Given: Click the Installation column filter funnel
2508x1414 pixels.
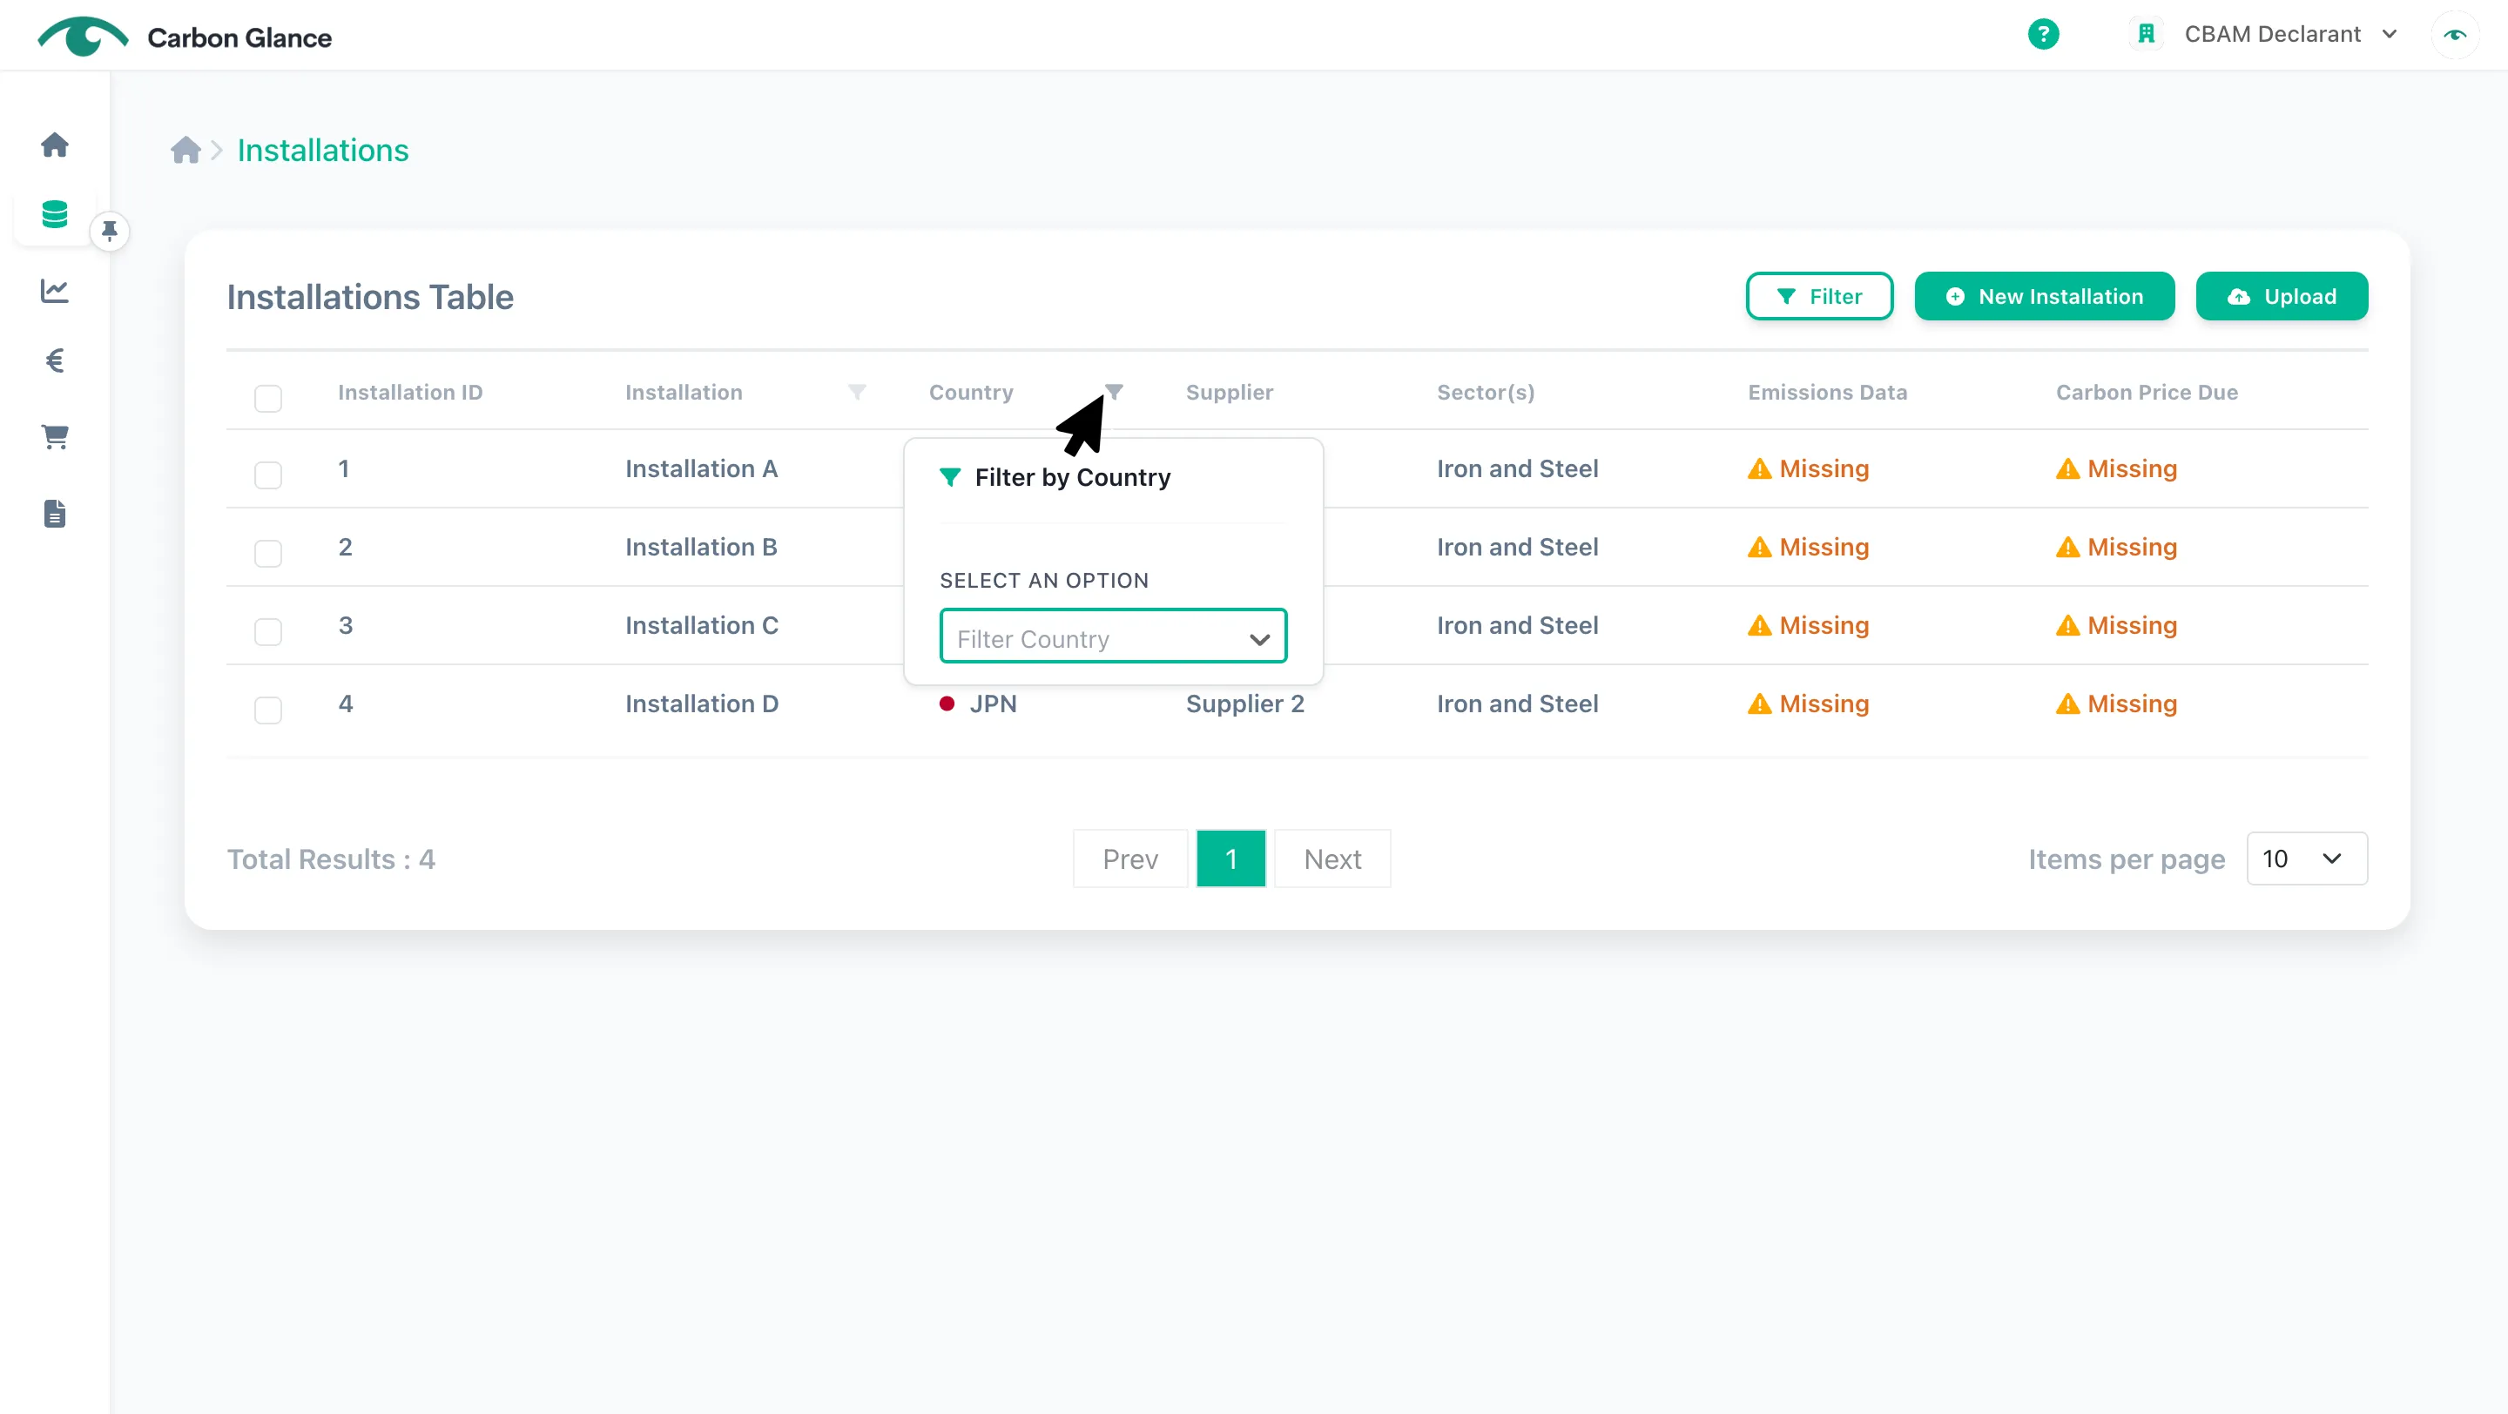Looking at the screenshot, I should (857, 392).
